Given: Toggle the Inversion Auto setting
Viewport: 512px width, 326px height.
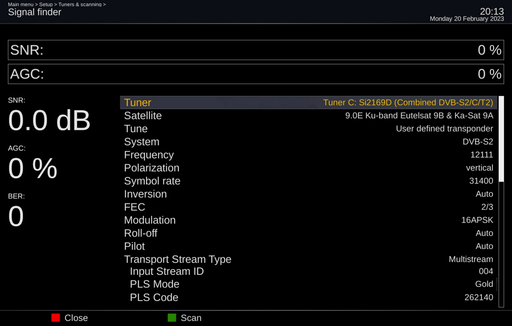Looking at the screenshot, I should coord(308,194).
